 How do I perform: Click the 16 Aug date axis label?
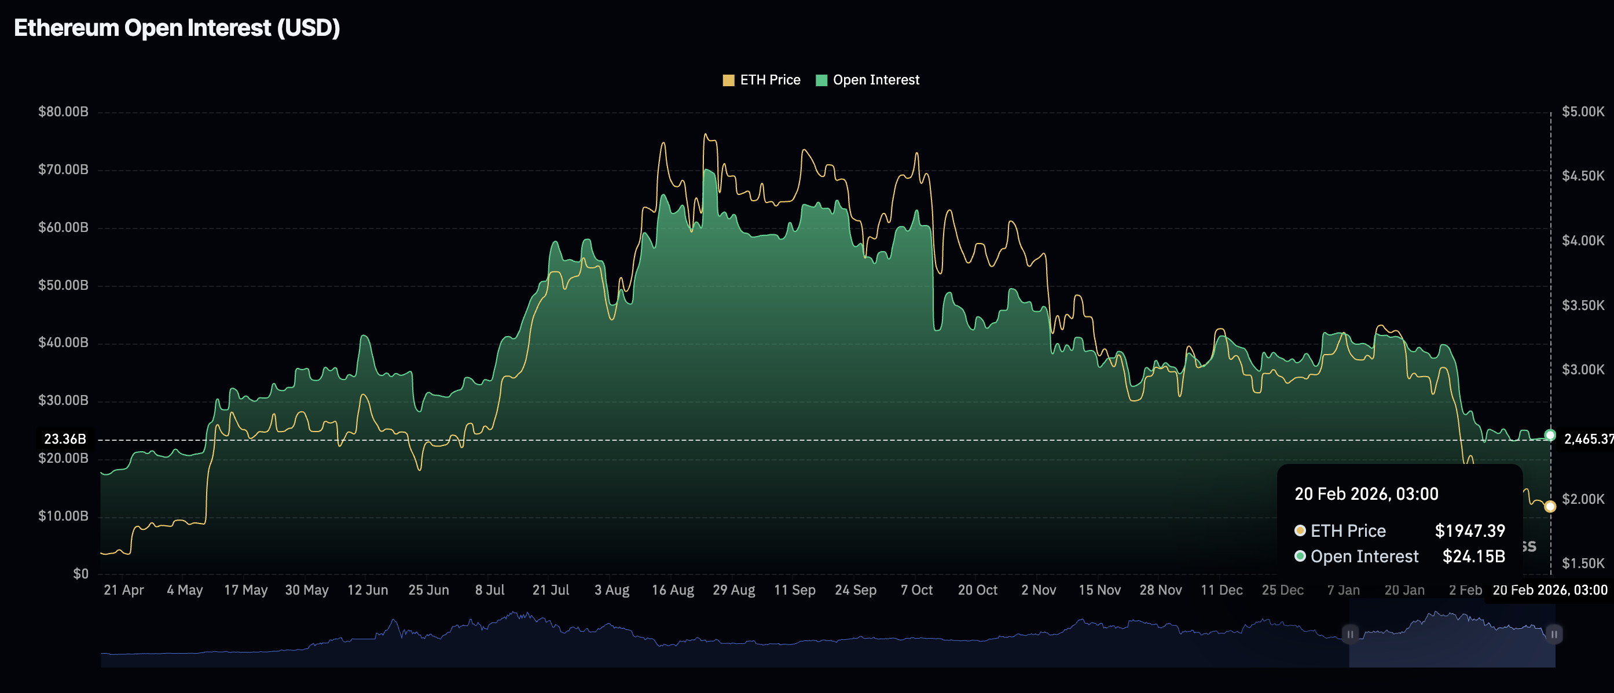point(672,591)
